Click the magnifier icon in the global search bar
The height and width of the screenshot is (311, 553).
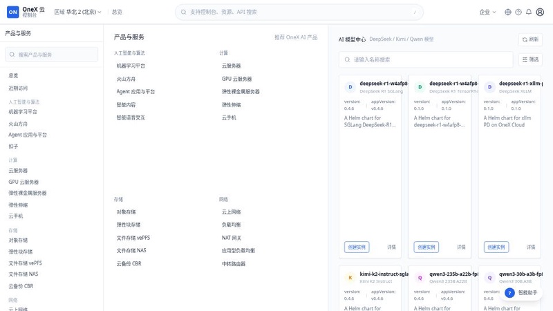coord(183,12)
